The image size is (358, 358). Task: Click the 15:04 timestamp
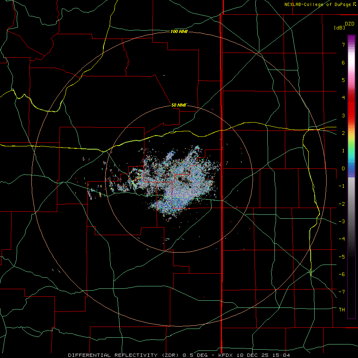click(280, 355)
